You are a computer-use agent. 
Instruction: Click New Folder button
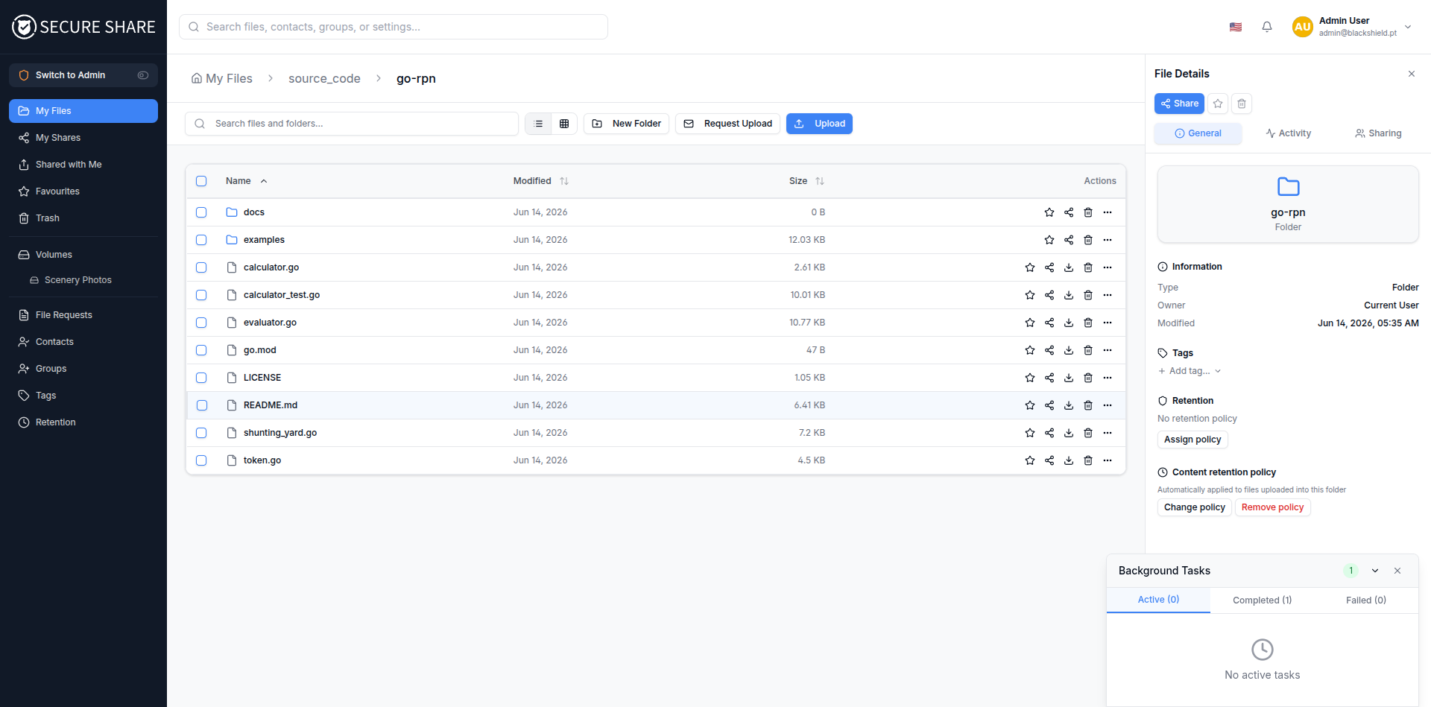point(626,124)
